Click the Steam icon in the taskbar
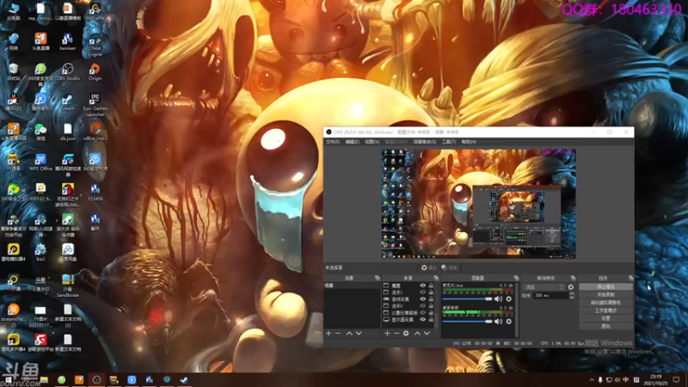This screenshot has width=688, height=387. [184, 379]
